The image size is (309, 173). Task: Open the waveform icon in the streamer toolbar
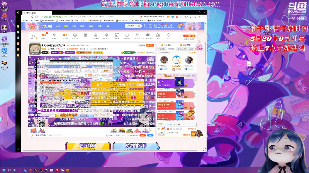point(54,35)
